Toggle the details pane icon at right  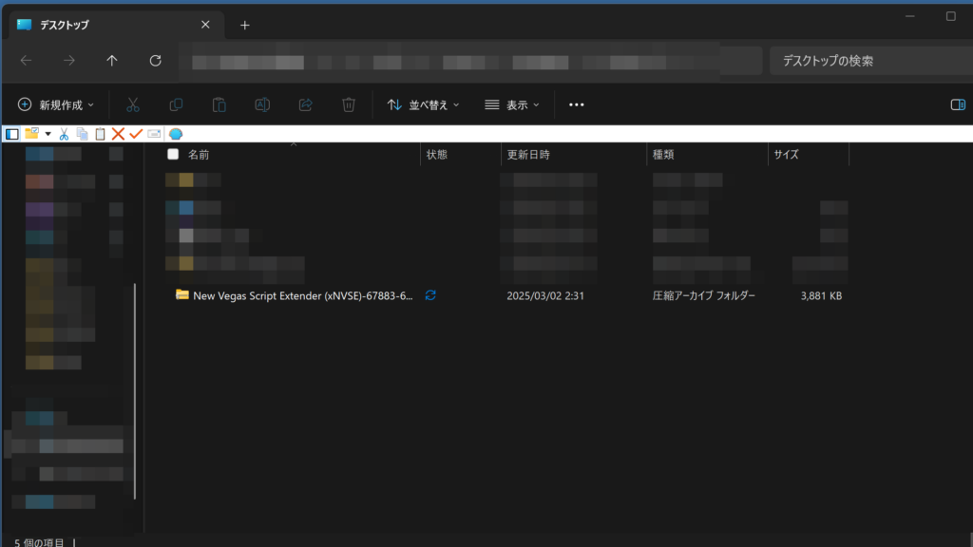point(958,104)
